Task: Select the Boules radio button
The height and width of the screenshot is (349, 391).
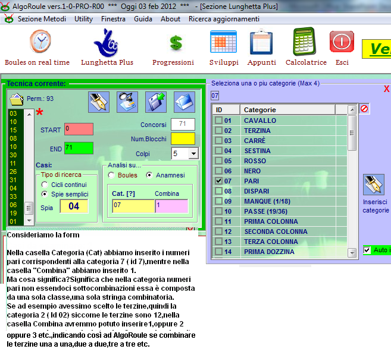Action: [x=111, y=175]
